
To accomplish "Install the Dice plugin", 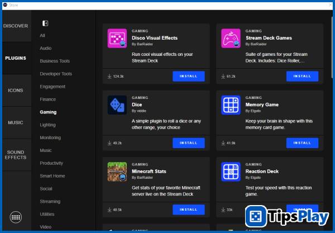I will [189, 143].
